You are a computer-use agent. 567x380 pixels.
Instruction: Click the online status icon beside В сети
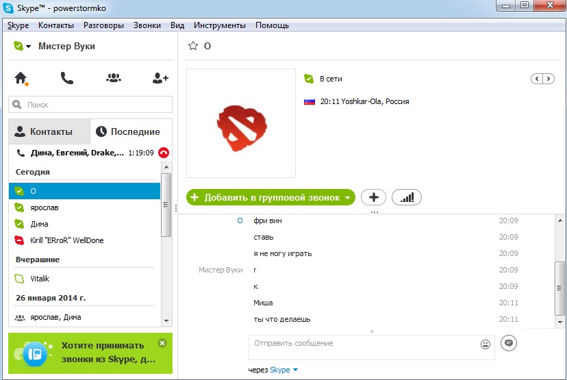[309, 79]
